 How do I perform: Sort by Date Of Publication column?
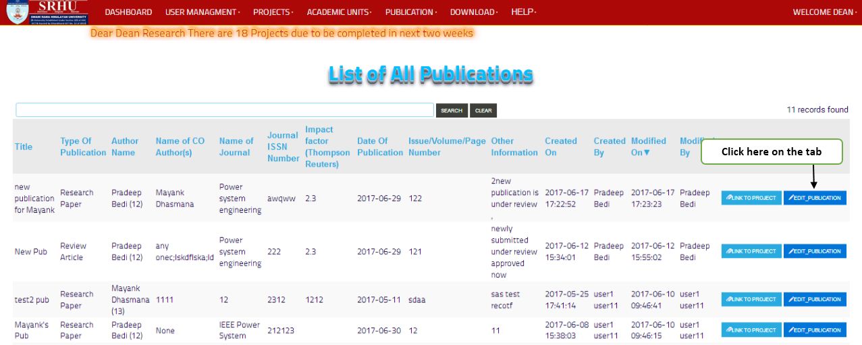(x=380, y=147)
